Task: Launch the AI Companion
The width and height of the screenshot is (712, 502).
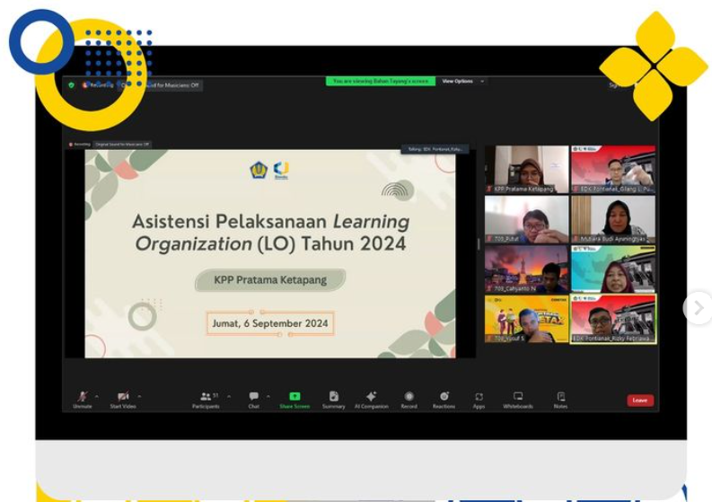Action: [372, 400]
